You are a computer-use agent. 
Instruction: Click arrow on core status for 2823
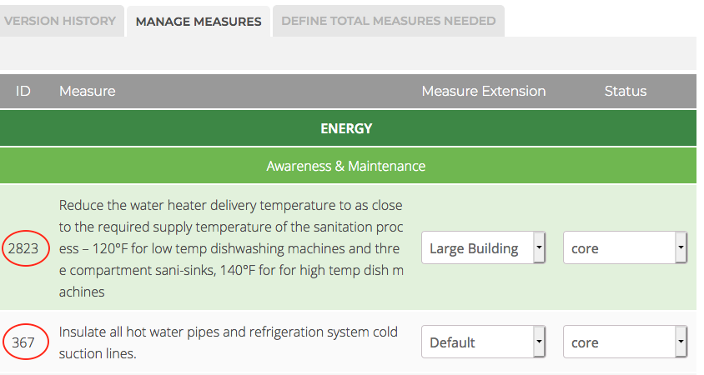681,247
